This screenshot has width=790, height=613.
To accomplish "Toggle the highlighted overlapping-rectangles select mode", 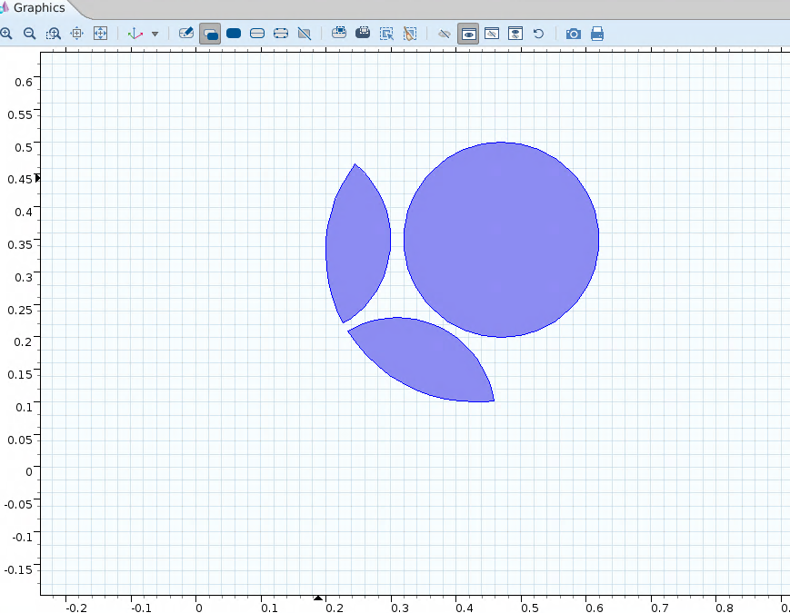I will [x=210, y=34].
